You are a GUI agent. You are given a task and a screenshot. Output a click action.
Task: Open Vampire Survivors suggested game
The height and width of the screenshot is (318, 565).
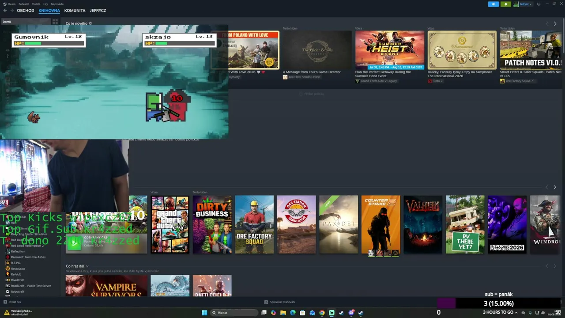106,286
